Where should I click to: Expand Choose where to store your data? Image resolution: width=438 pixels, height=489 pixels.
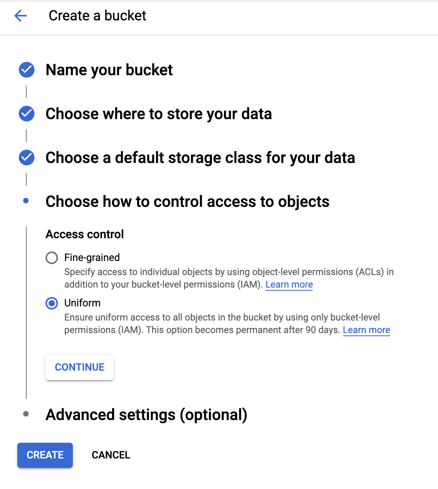tap(159, 114)
